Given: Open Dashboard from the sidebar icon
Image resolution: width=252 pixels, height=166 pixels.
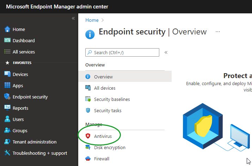Looking at the screenshot, I should point(7,40).
